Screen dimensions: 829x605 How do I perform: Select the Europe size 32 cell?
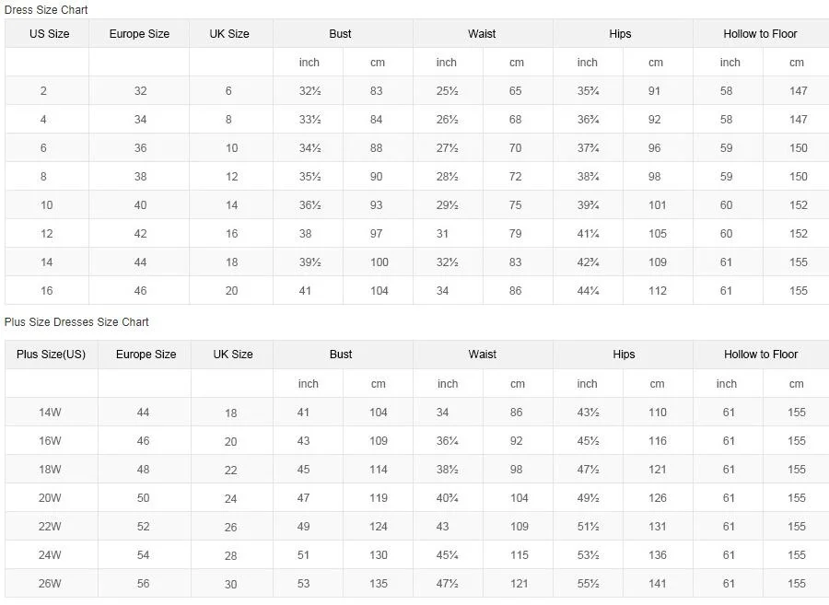(140, 91)
